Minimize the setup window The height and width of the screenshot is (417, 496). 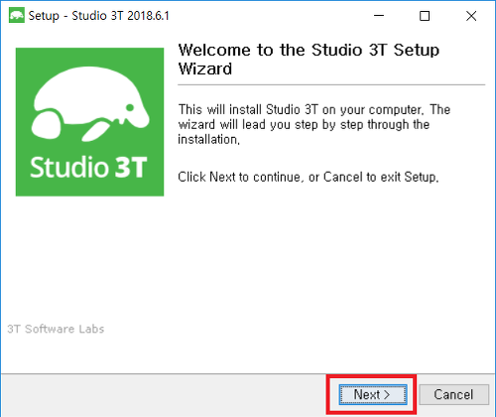pos(379,16)
